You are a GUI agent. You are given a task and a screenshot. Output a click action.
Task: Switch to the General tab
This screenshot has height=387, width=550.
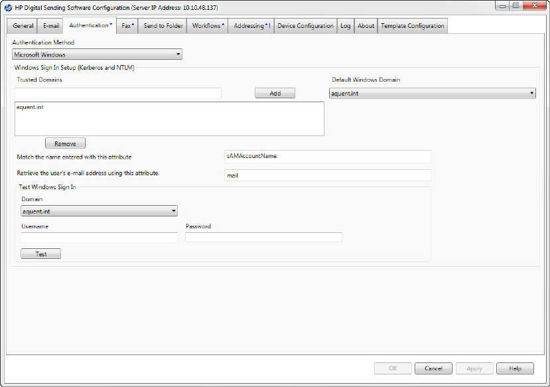click(23, 26)
